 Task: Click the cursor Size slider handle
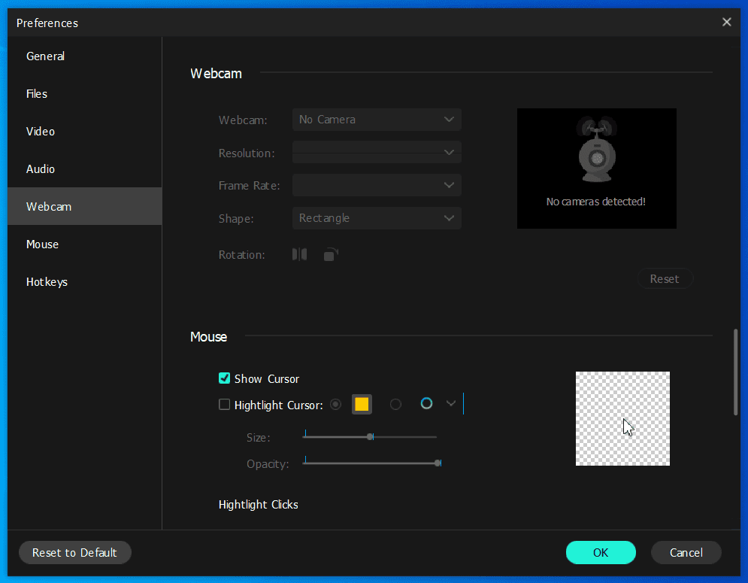(370, 436)
